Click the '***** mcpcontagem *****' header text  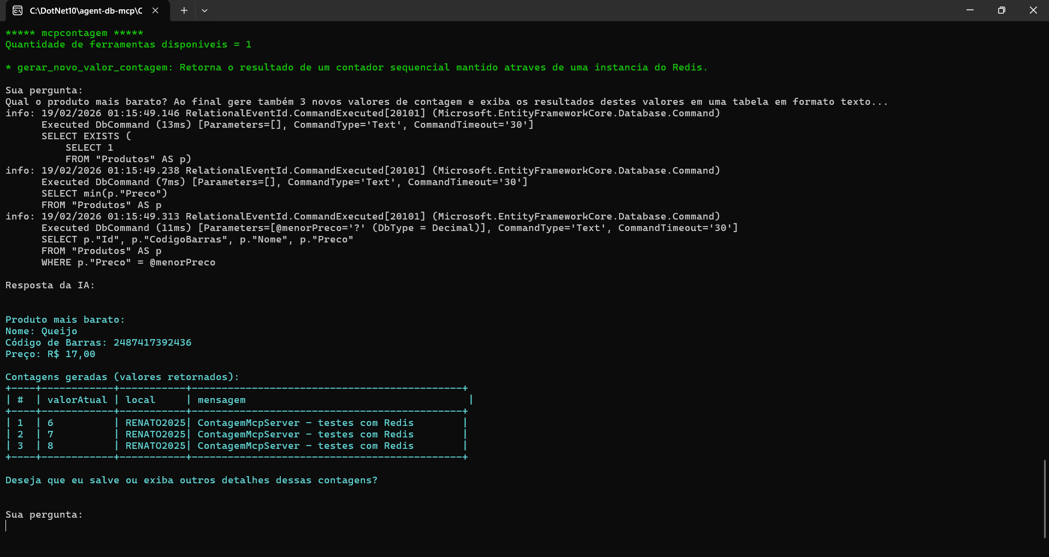pos(74,33)
